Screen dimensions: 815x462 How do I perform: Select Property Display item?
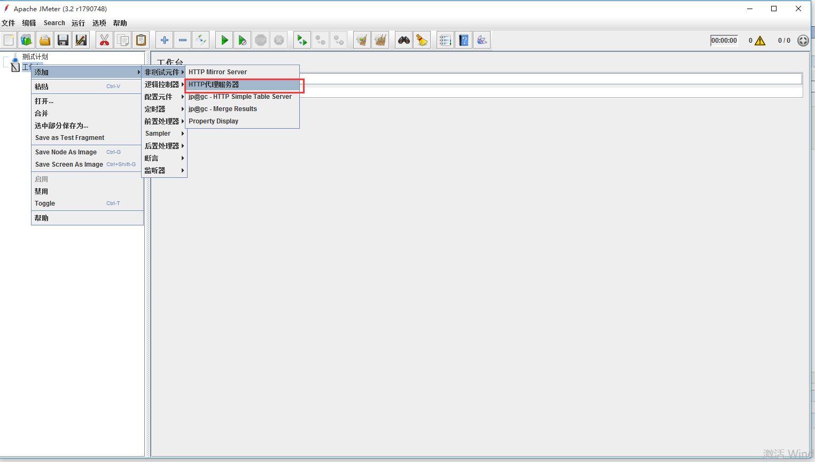242,121
